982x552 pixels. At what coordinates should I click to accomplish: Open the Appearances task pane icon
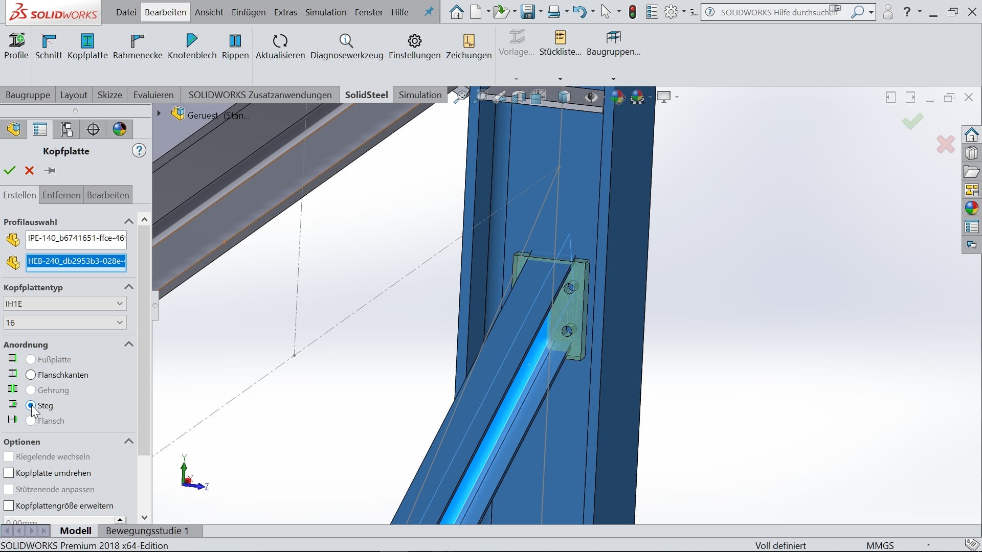[x=972, y=208]
